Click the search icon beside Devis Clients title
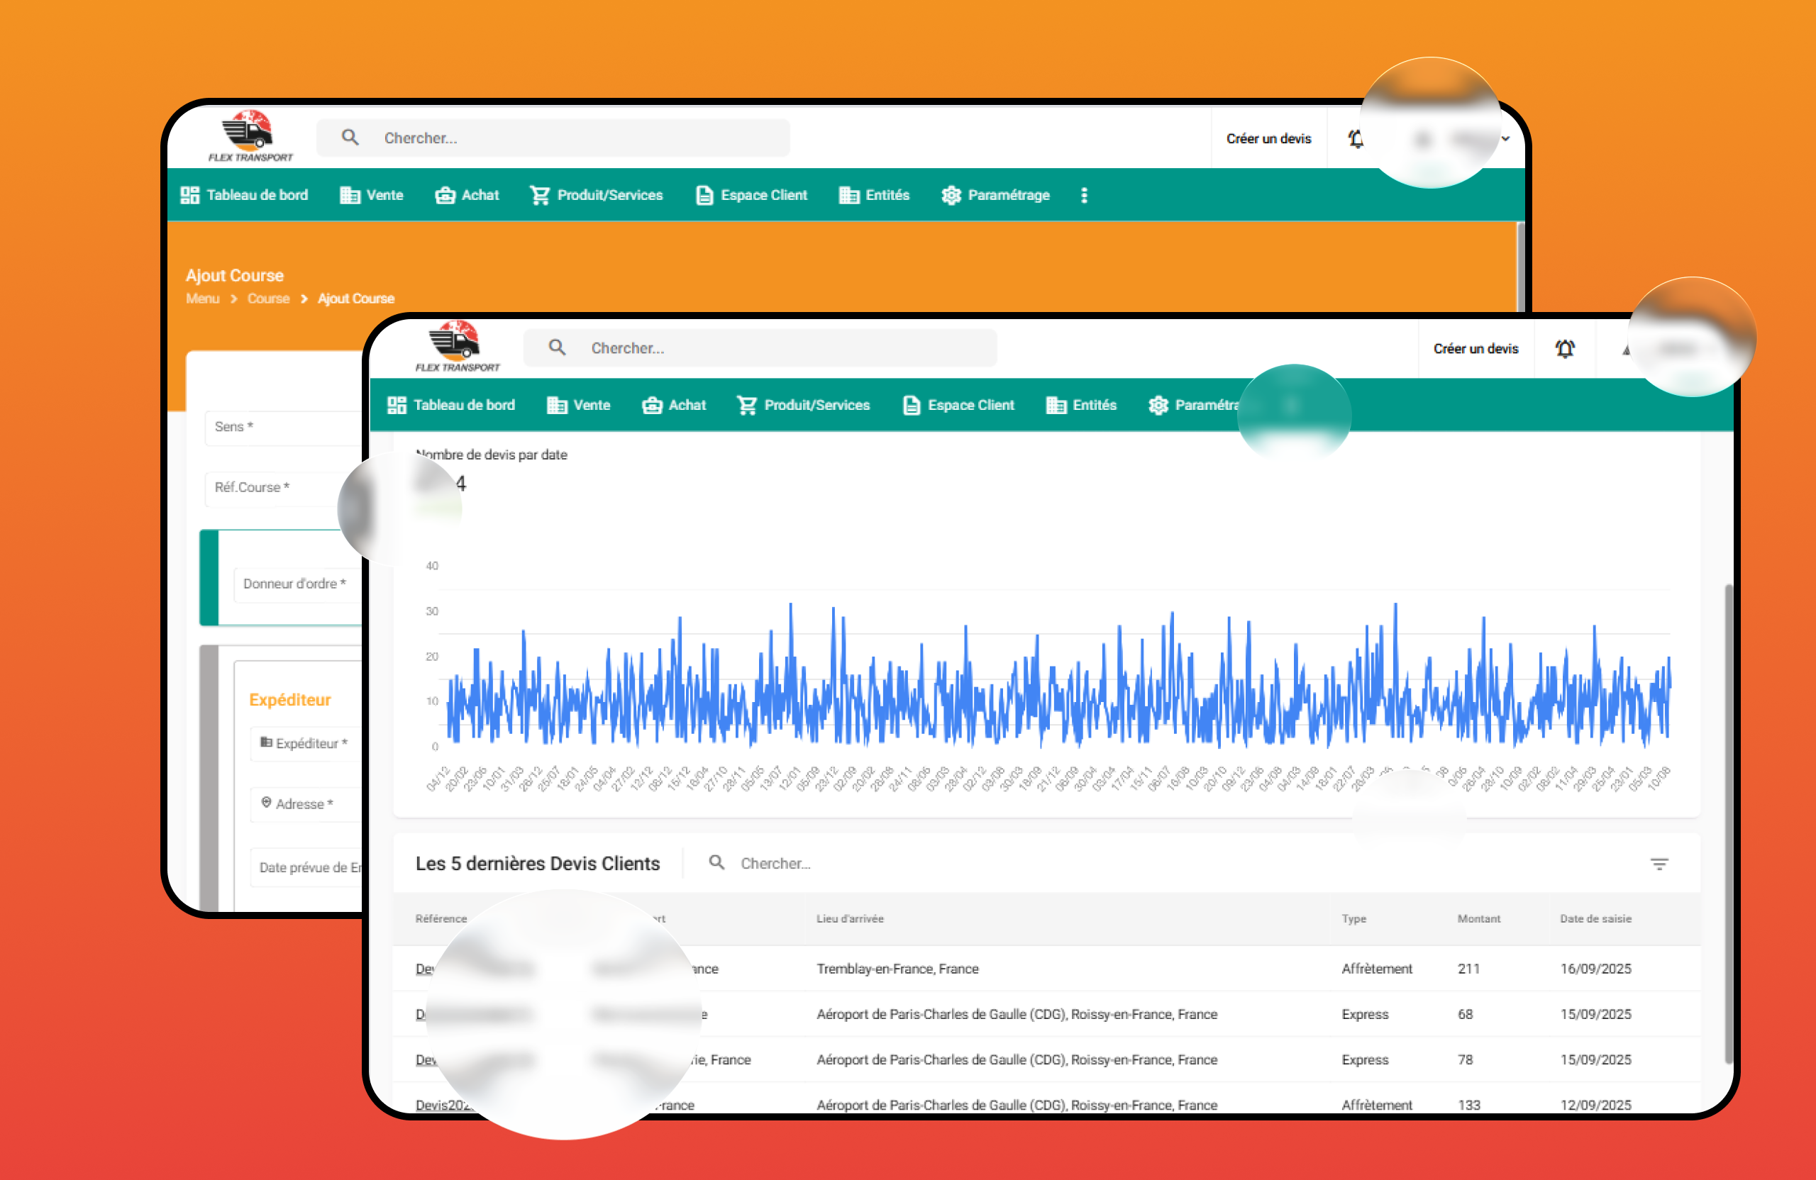Viewport: 1816px width, 1180px height. pos(716,863)
